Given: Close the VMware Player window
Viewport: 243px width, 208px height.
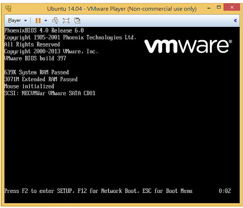Looking at the screenshot, I should 232,7.
